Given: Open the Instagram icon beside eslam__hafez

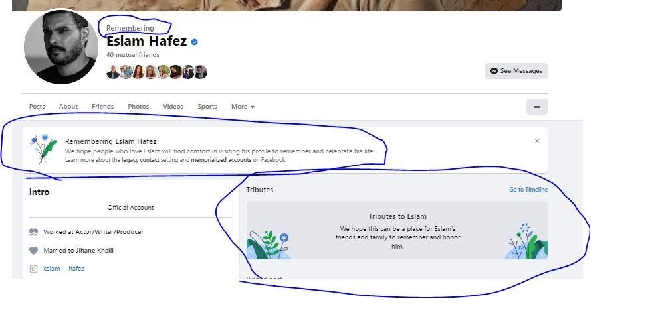Looking at the screenshot, I should point(34,269).
